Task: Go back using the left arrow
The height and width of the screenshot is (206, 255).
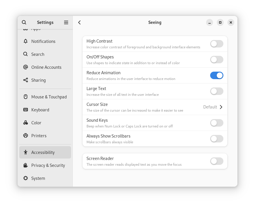Action: pos(80,22)
